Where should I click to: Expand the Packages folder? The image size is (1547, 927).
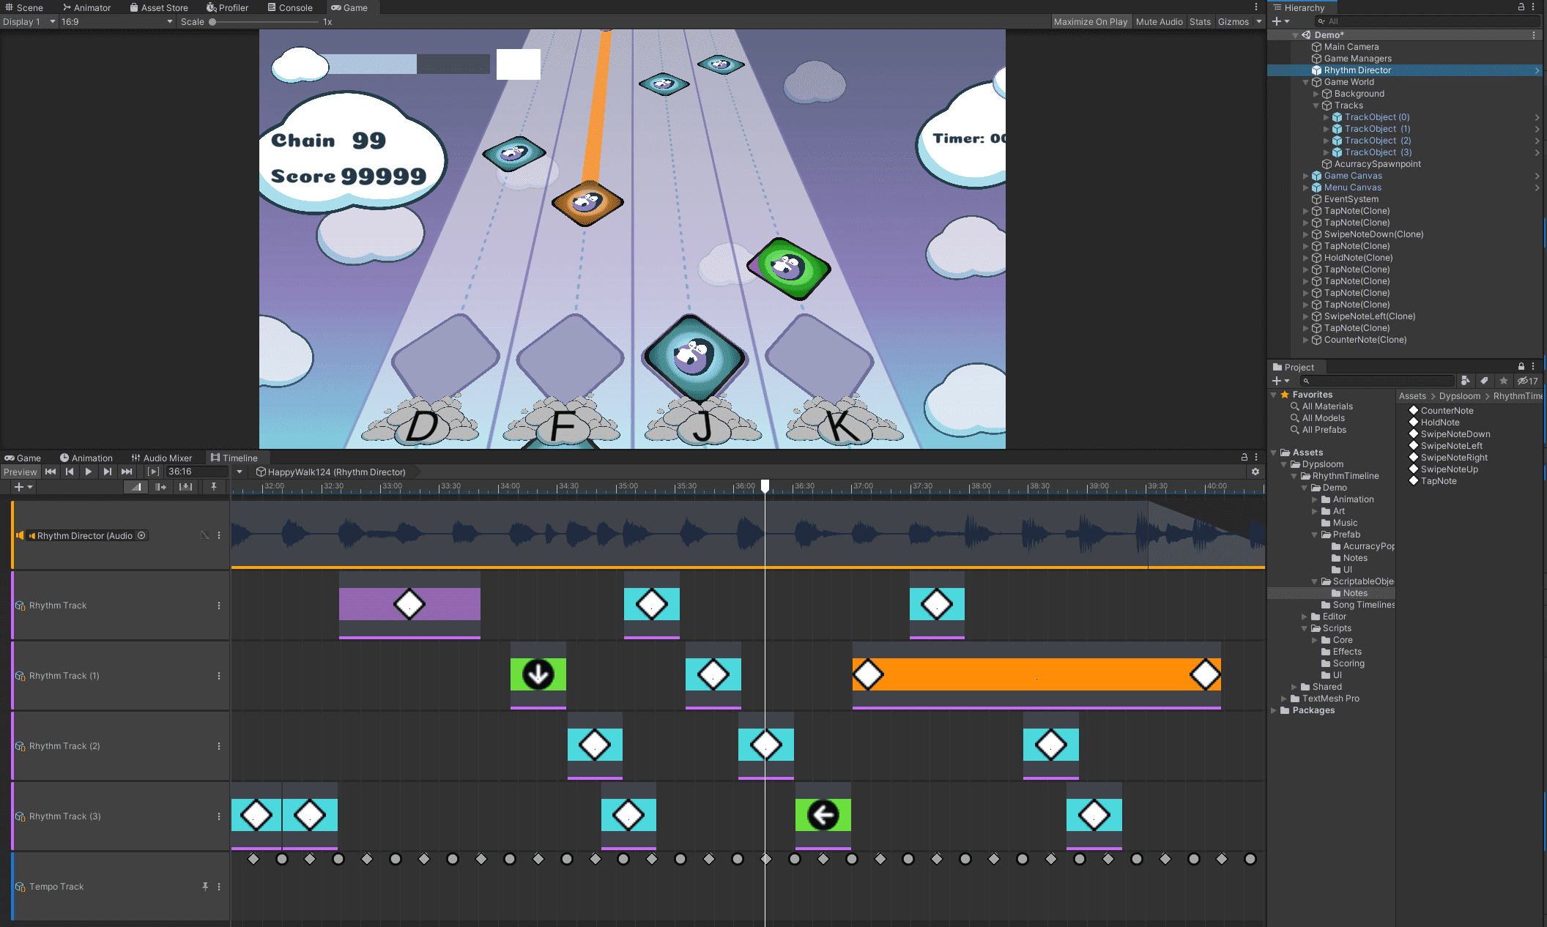click(1274, 710)
